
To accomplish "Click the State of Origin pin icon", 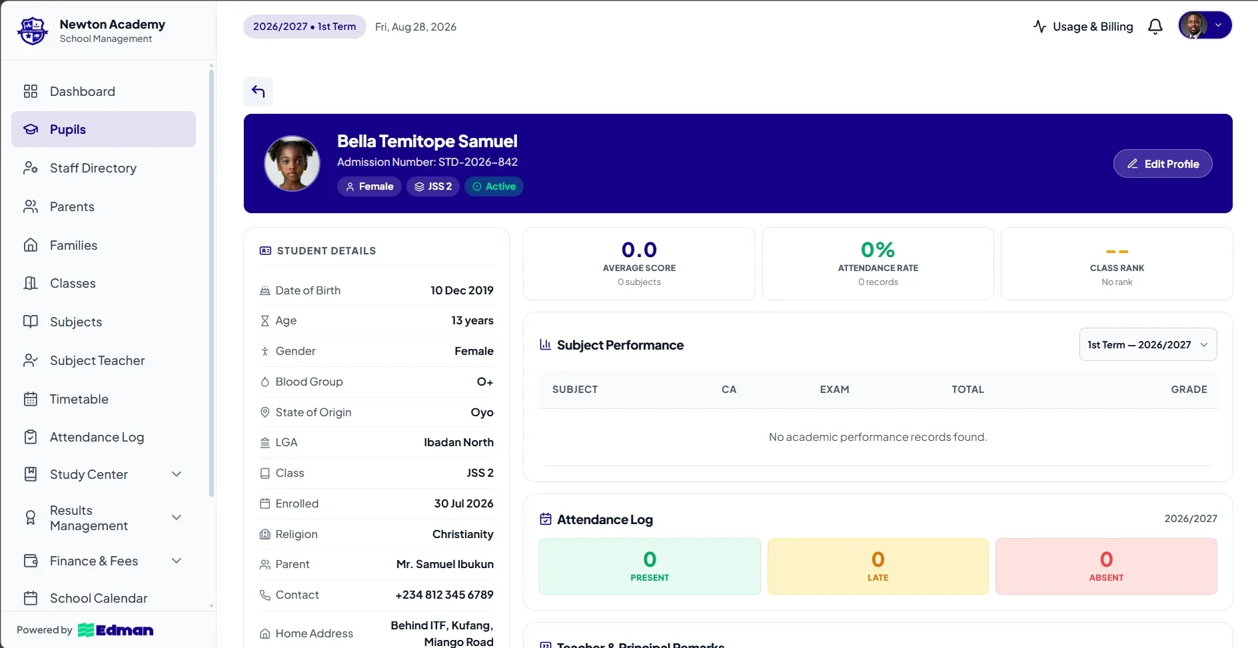I will [265, 412].
